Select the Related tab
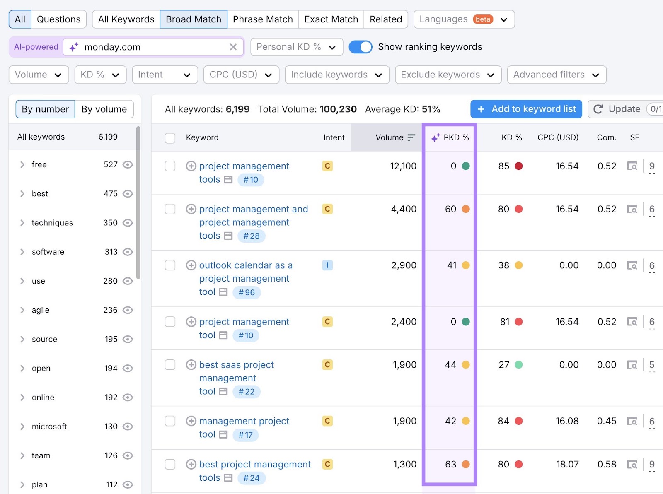The image size is (663, 494). point(386,19)
